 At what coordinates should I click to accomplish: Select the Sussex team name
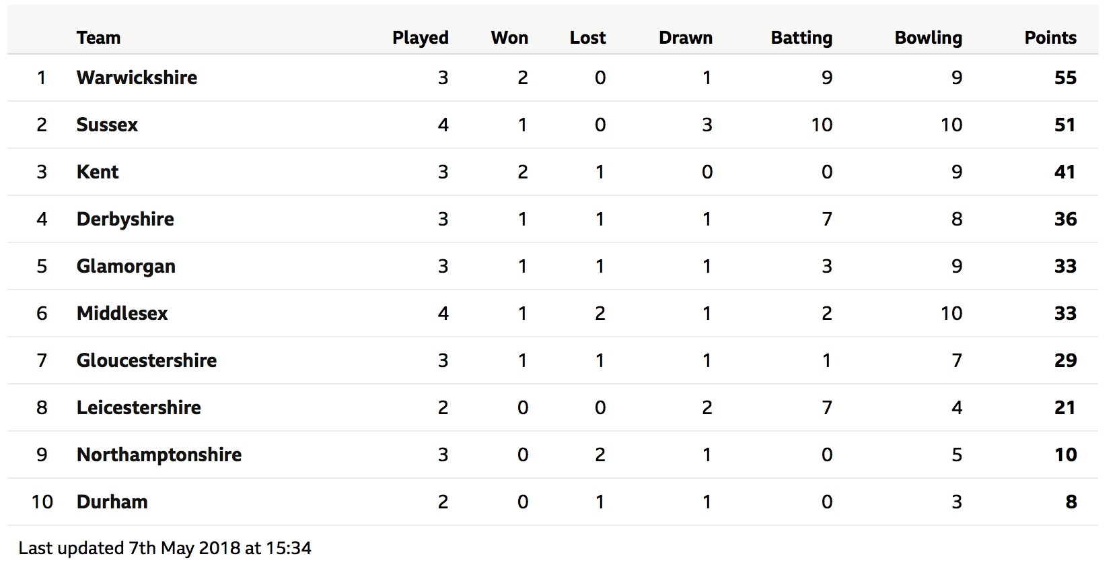tap(107, 125)
